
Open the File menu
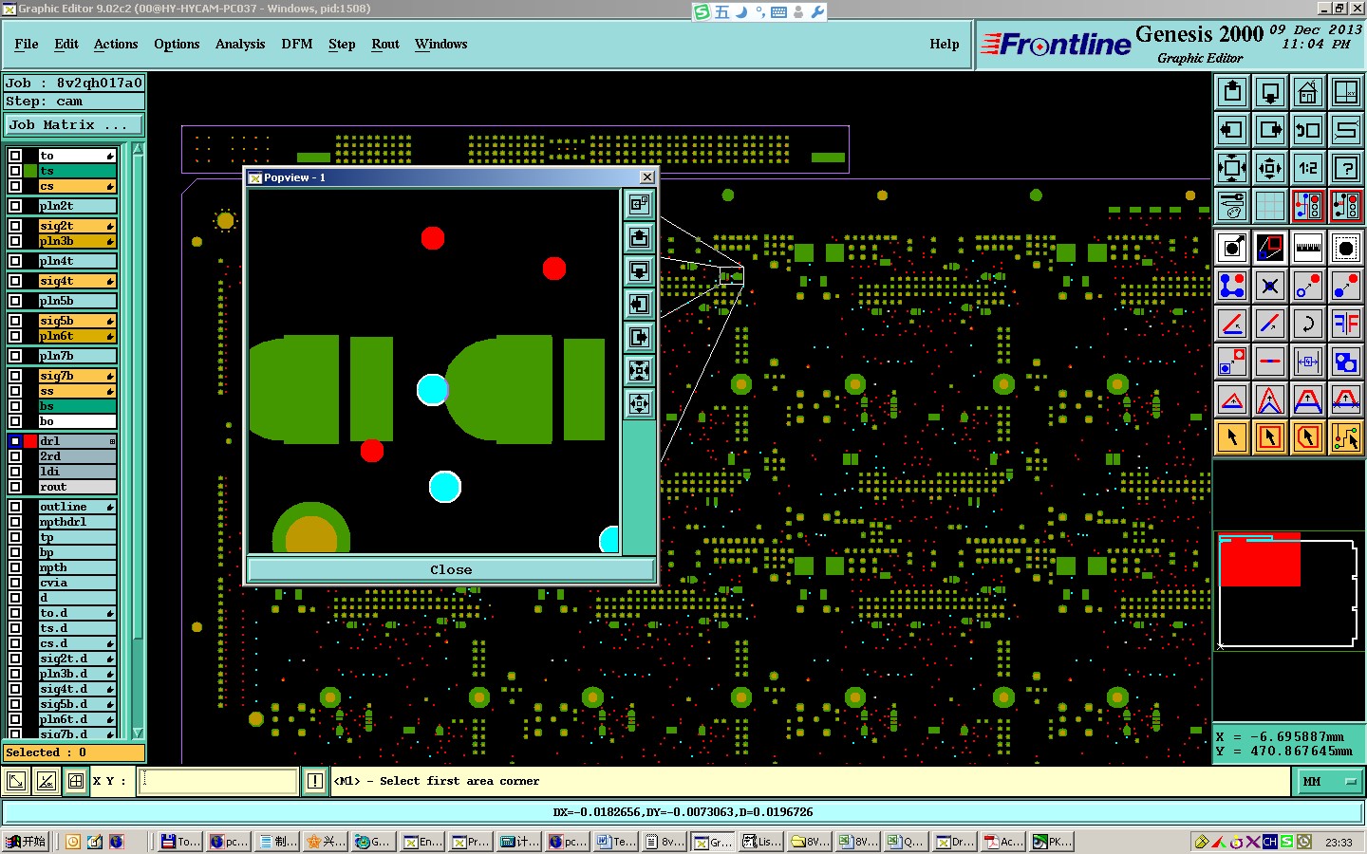coord(27,44)
